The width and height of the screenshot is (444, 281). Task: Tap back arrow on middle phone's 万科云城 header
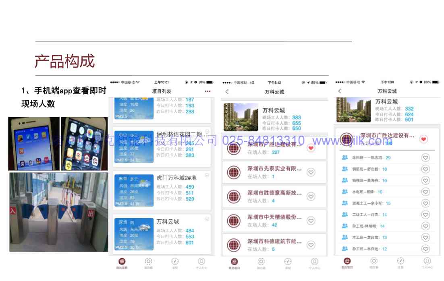[x=227, y=92]
